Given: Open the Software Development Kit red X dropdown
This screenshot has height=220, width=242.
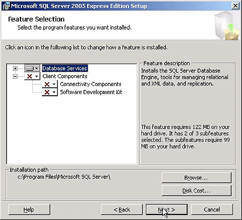Looking at the screenshot, I should click(49, 92).
